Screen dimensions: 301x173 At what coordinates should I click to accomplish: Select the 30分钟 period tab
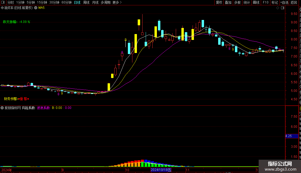pos(54,2)
